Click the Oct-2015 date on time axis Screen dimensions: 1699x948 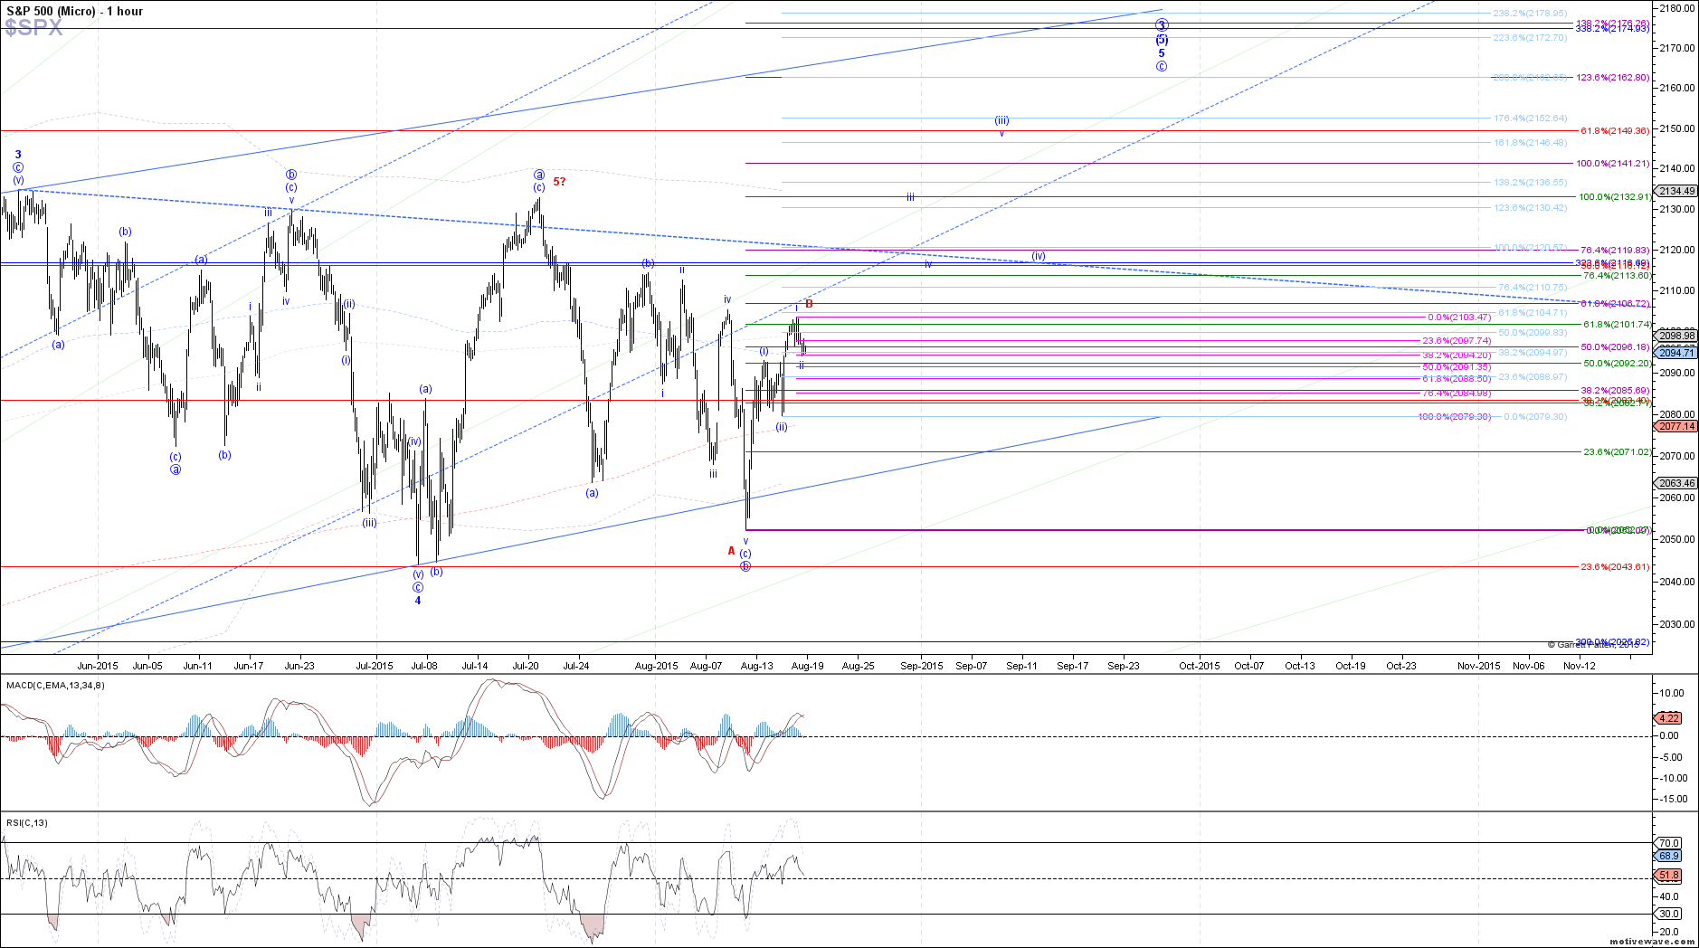tap(1199, 666)
